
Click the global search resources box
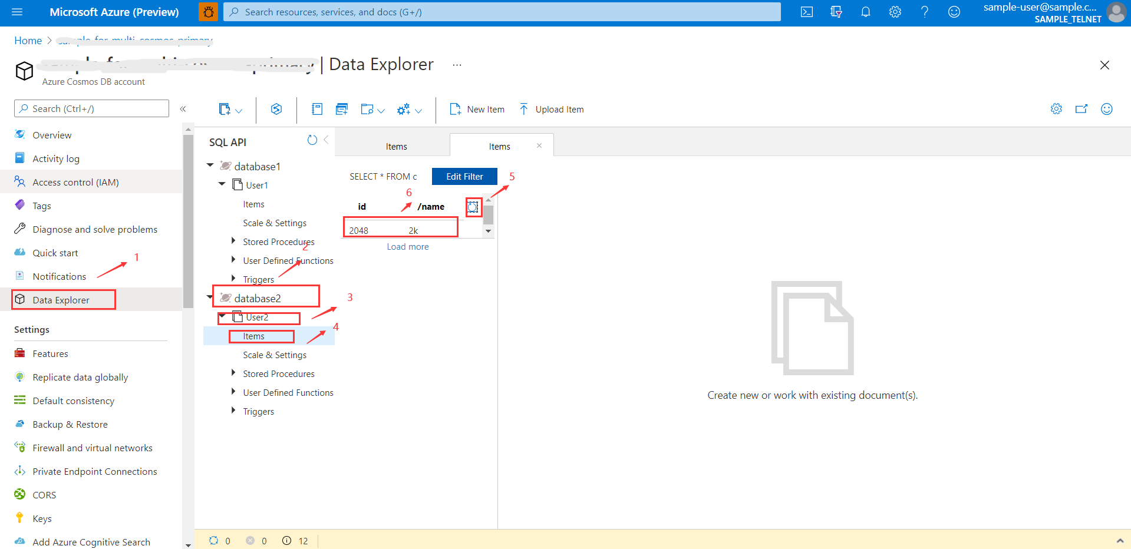(x=502, y=12)
